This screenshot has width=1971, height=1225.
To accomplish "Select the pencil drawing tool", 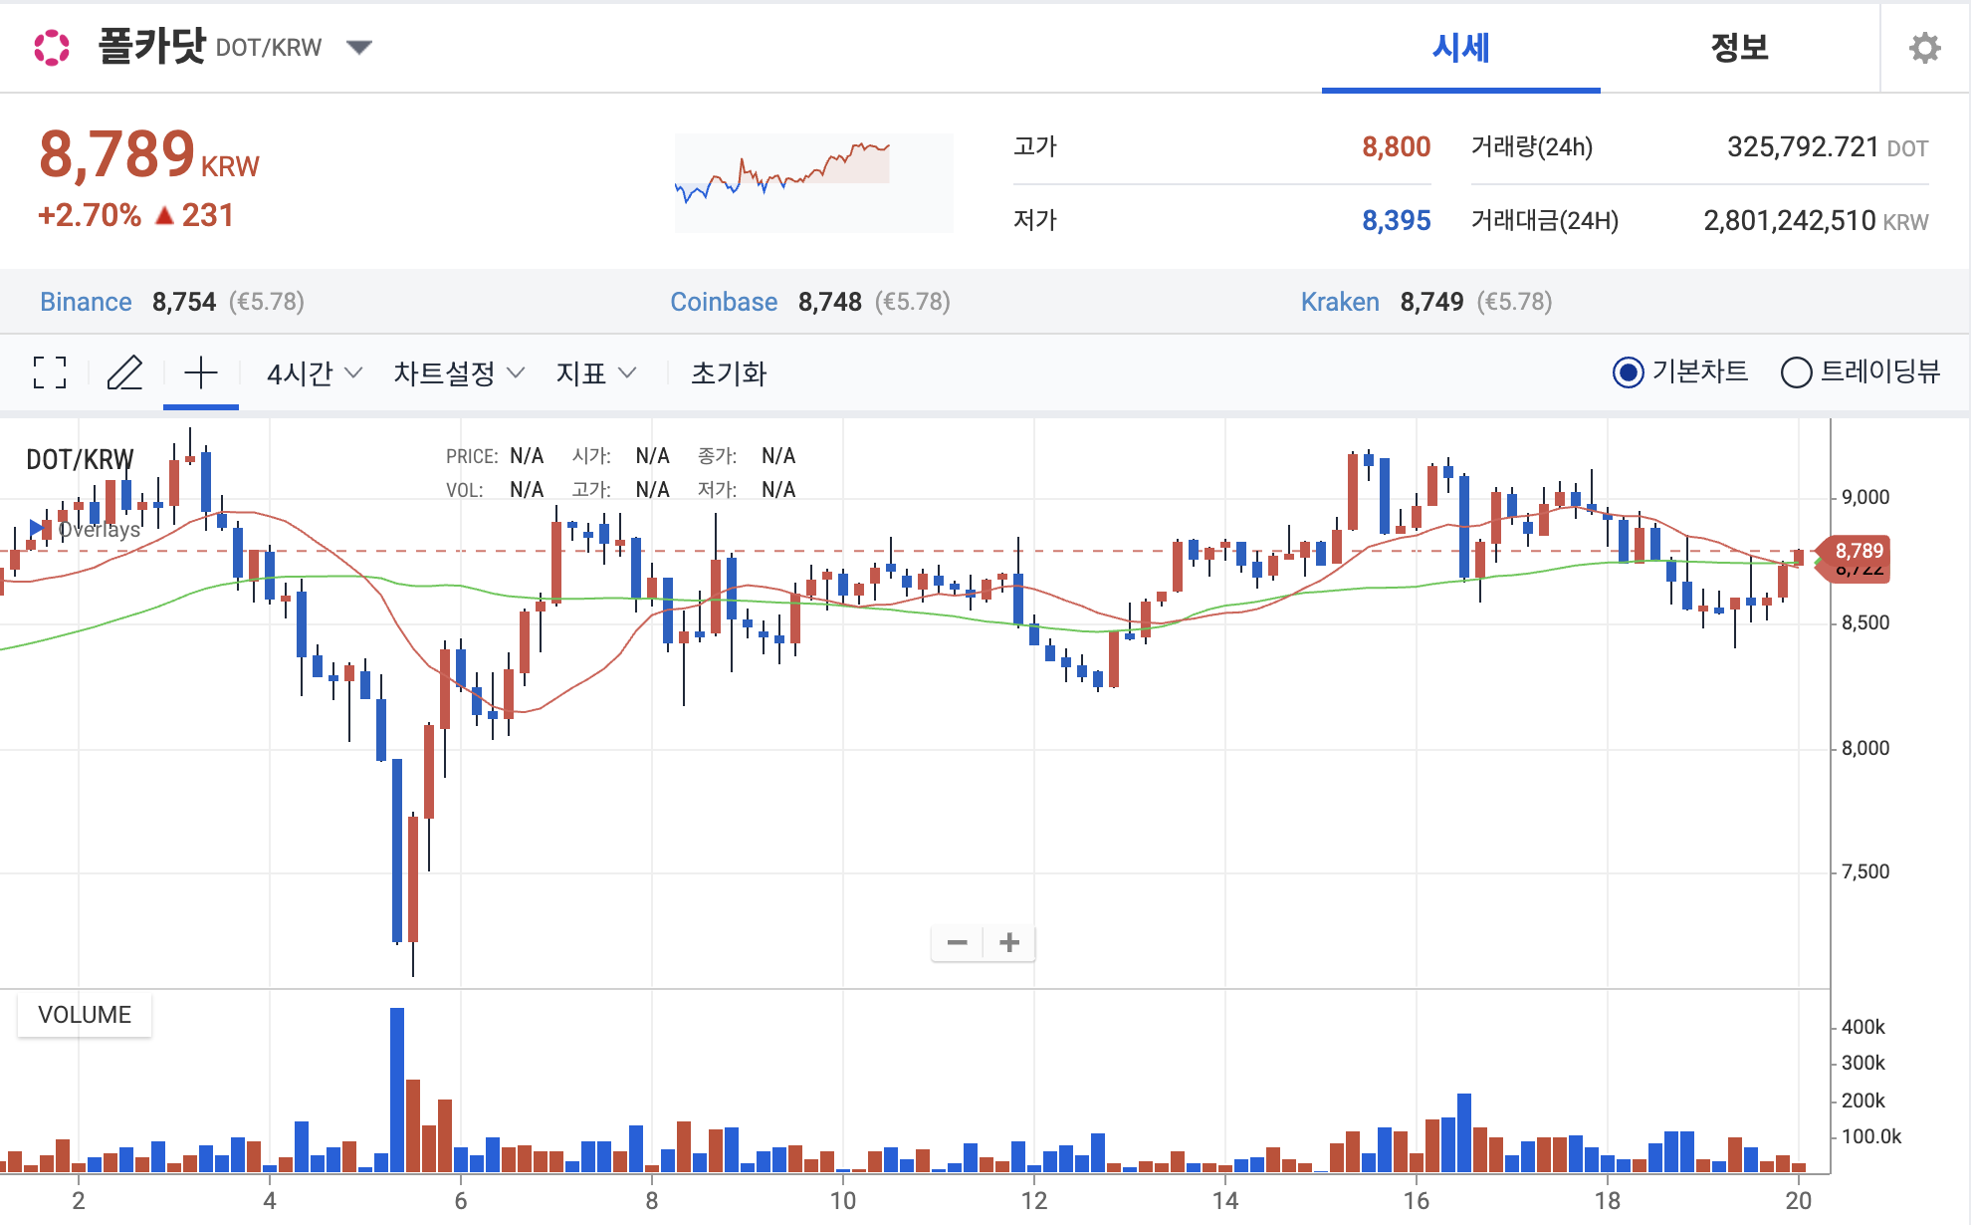I will (125, 372).
